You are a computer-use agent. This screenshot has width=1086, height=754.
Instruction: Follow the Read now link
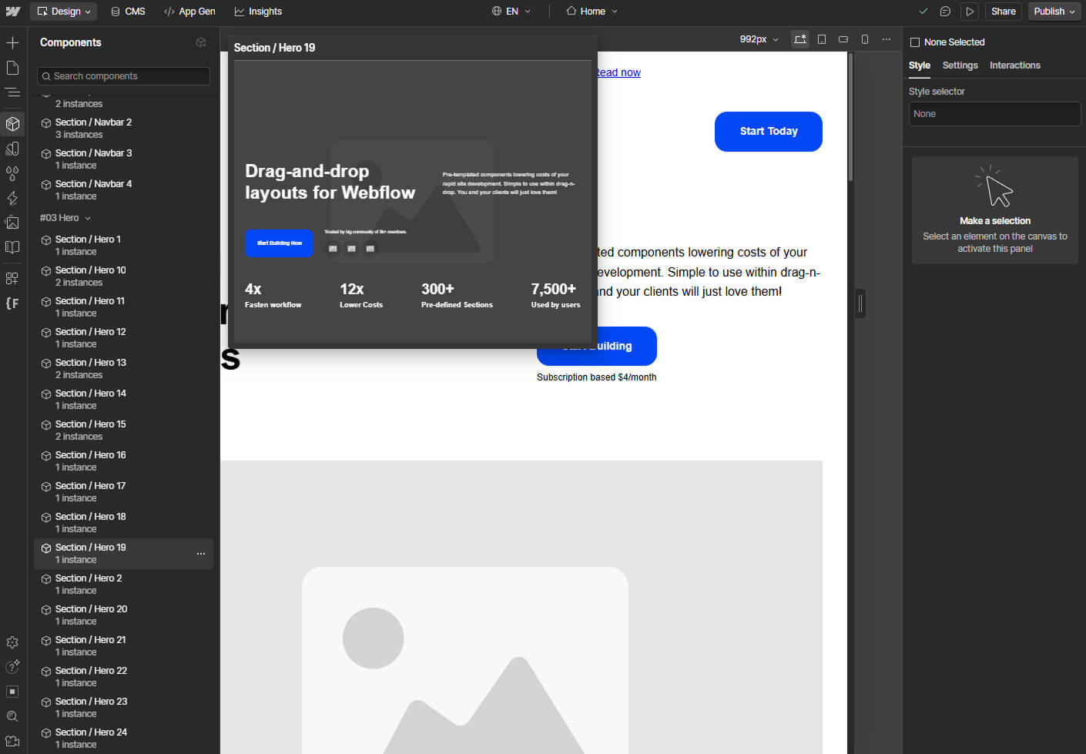(618, 72)
